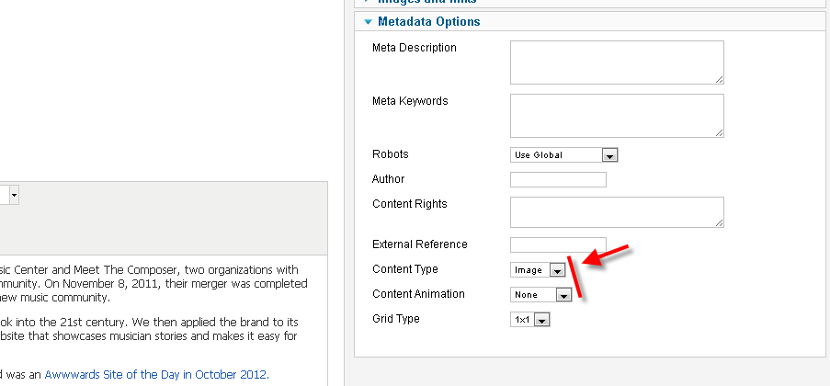Focus the Meta Keywords text area
830x386 pixels.
617,115
